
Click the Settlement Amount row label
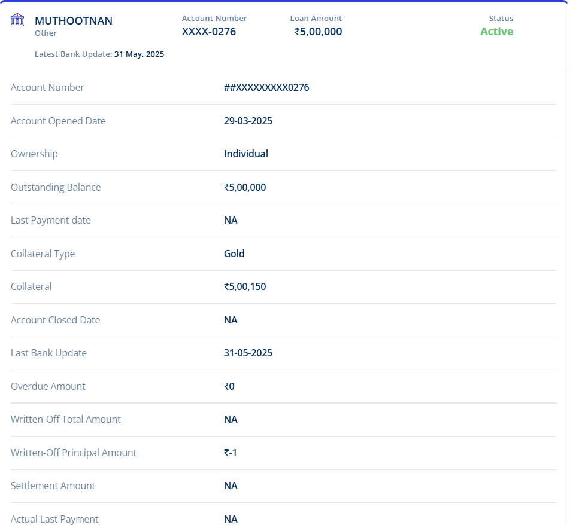tap(53, 486)
